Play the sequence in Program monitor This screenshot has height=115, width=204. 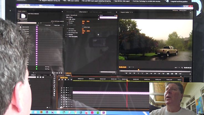click(x=155, y=74)
